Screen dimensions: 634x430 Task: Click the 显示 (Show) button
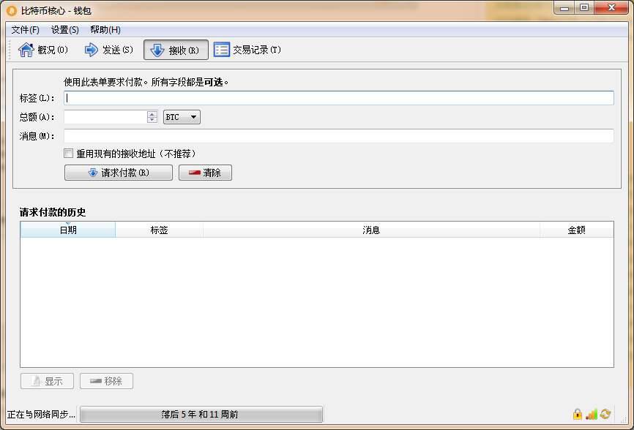point(48,381)
